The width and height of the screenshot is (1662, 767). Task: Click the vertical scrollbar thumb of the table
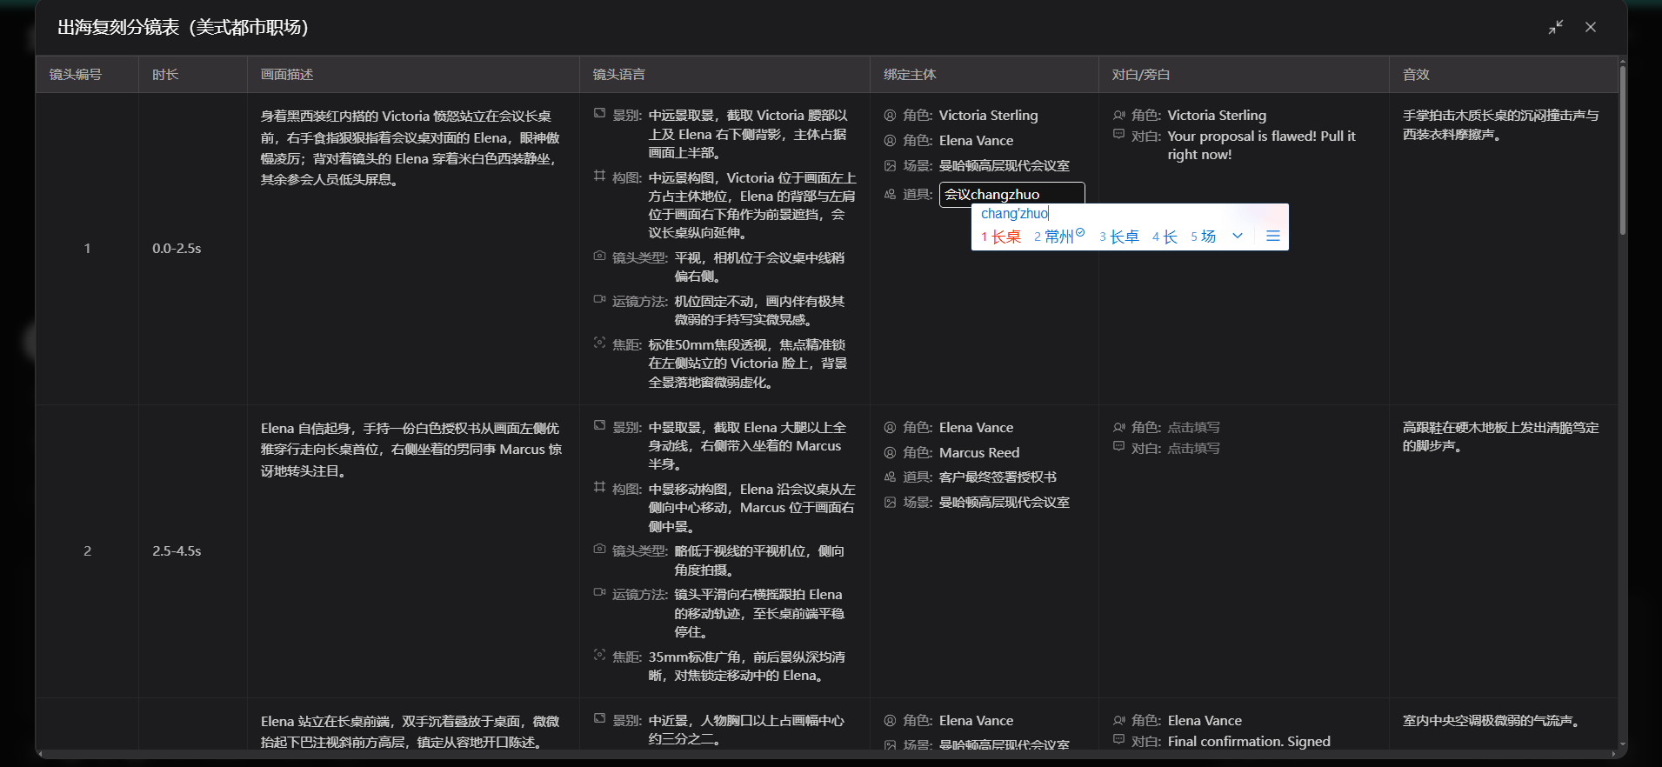click(x=1623, y=150)
